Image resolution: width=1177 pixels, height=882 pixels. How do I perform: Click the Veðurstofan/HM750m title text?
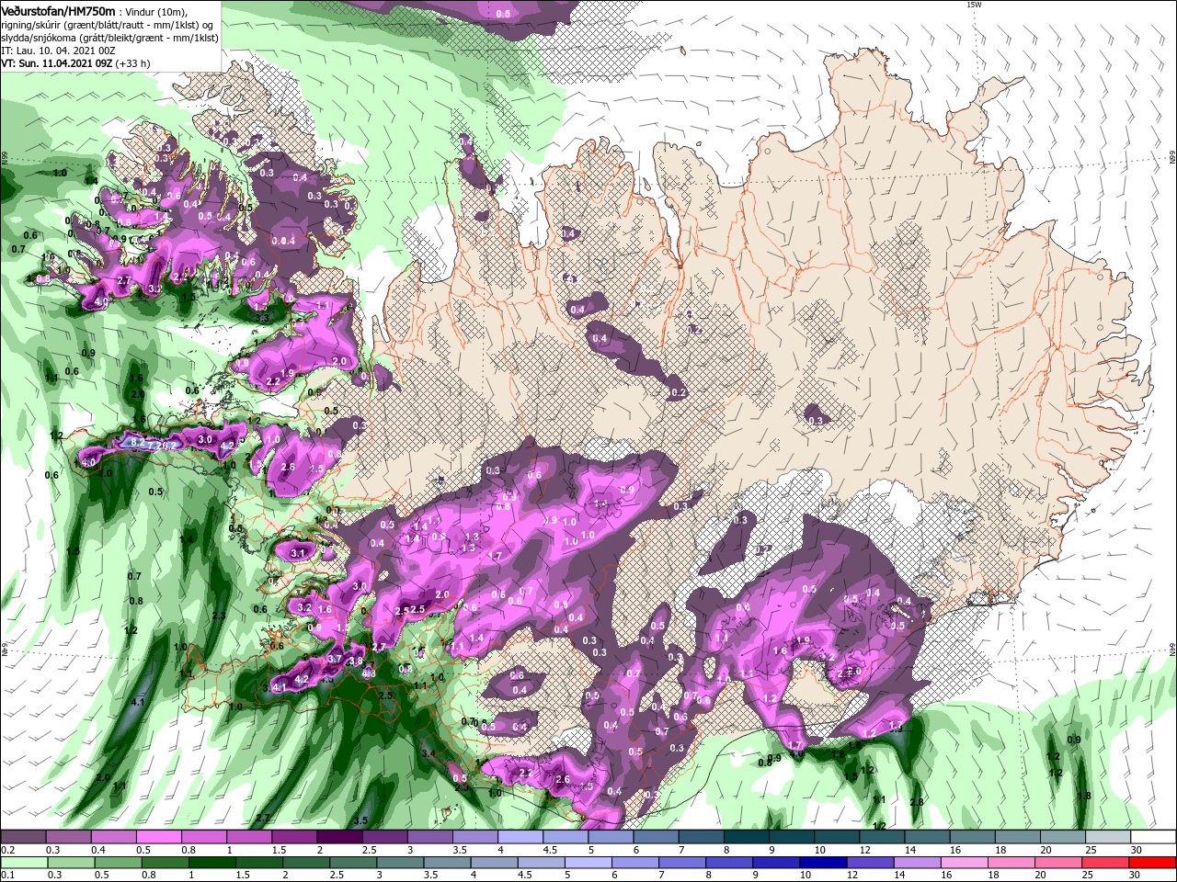pyautogui.click(x=58, y=10)
